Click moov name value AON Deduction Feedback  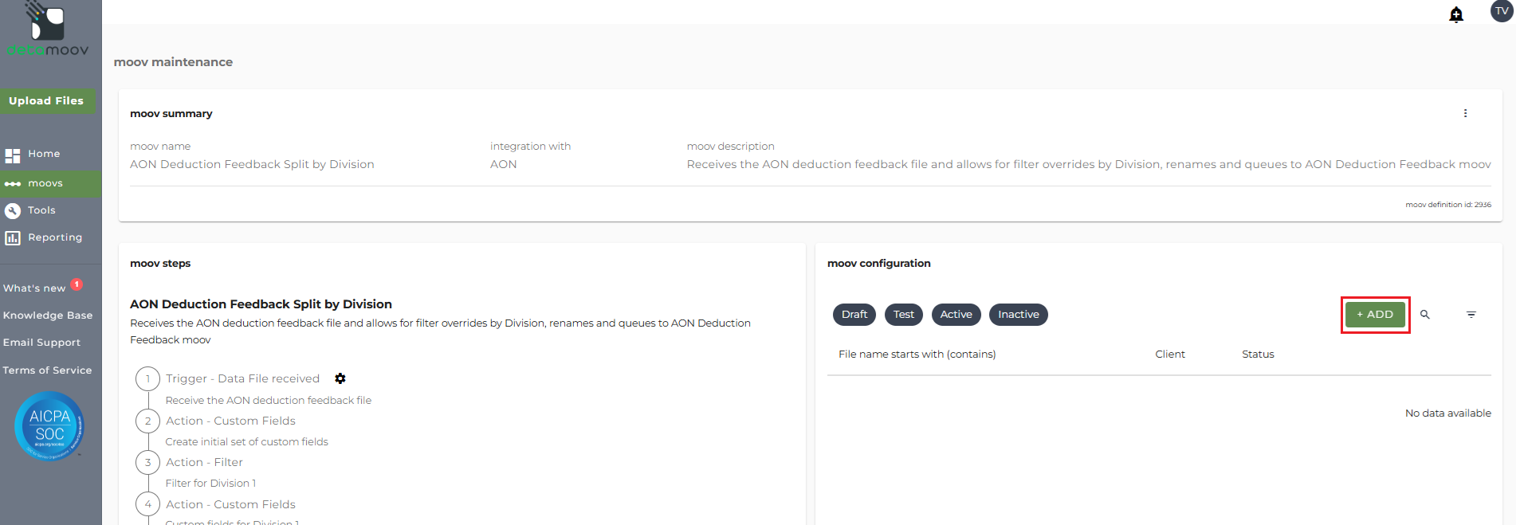(x=252, y=164)
